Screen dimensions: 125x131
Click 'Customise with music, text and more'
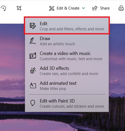coord(71,59)
